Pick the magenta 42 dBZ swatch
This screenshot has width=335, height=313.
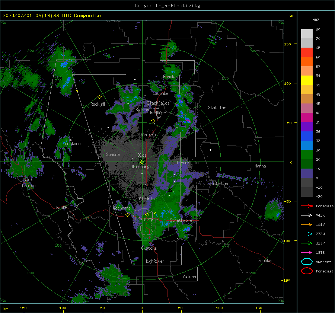[307, 117]
